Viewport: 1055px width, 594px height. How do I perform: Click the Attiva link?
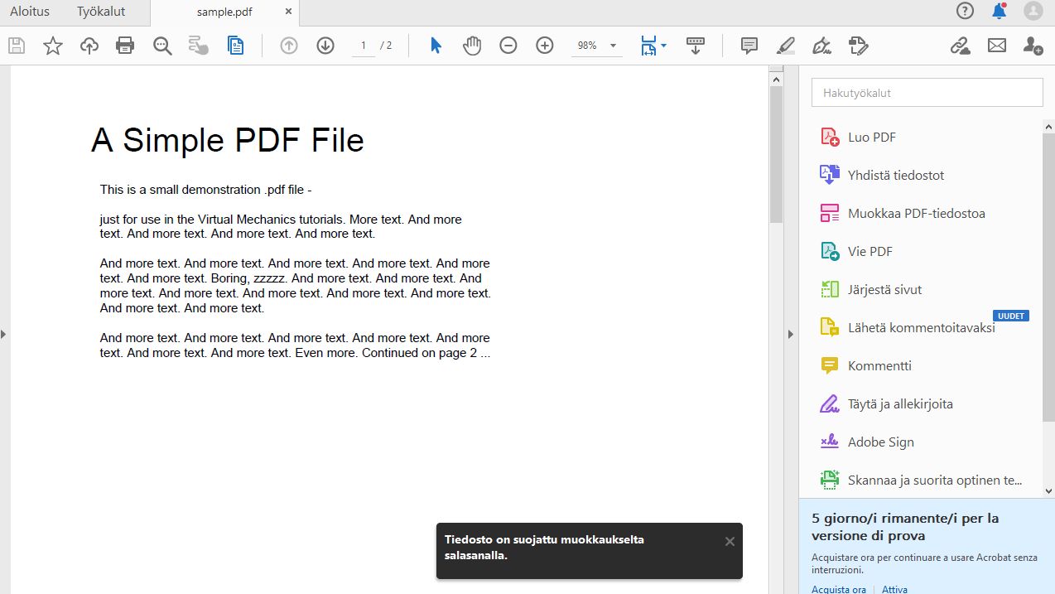tap(894, 589)
